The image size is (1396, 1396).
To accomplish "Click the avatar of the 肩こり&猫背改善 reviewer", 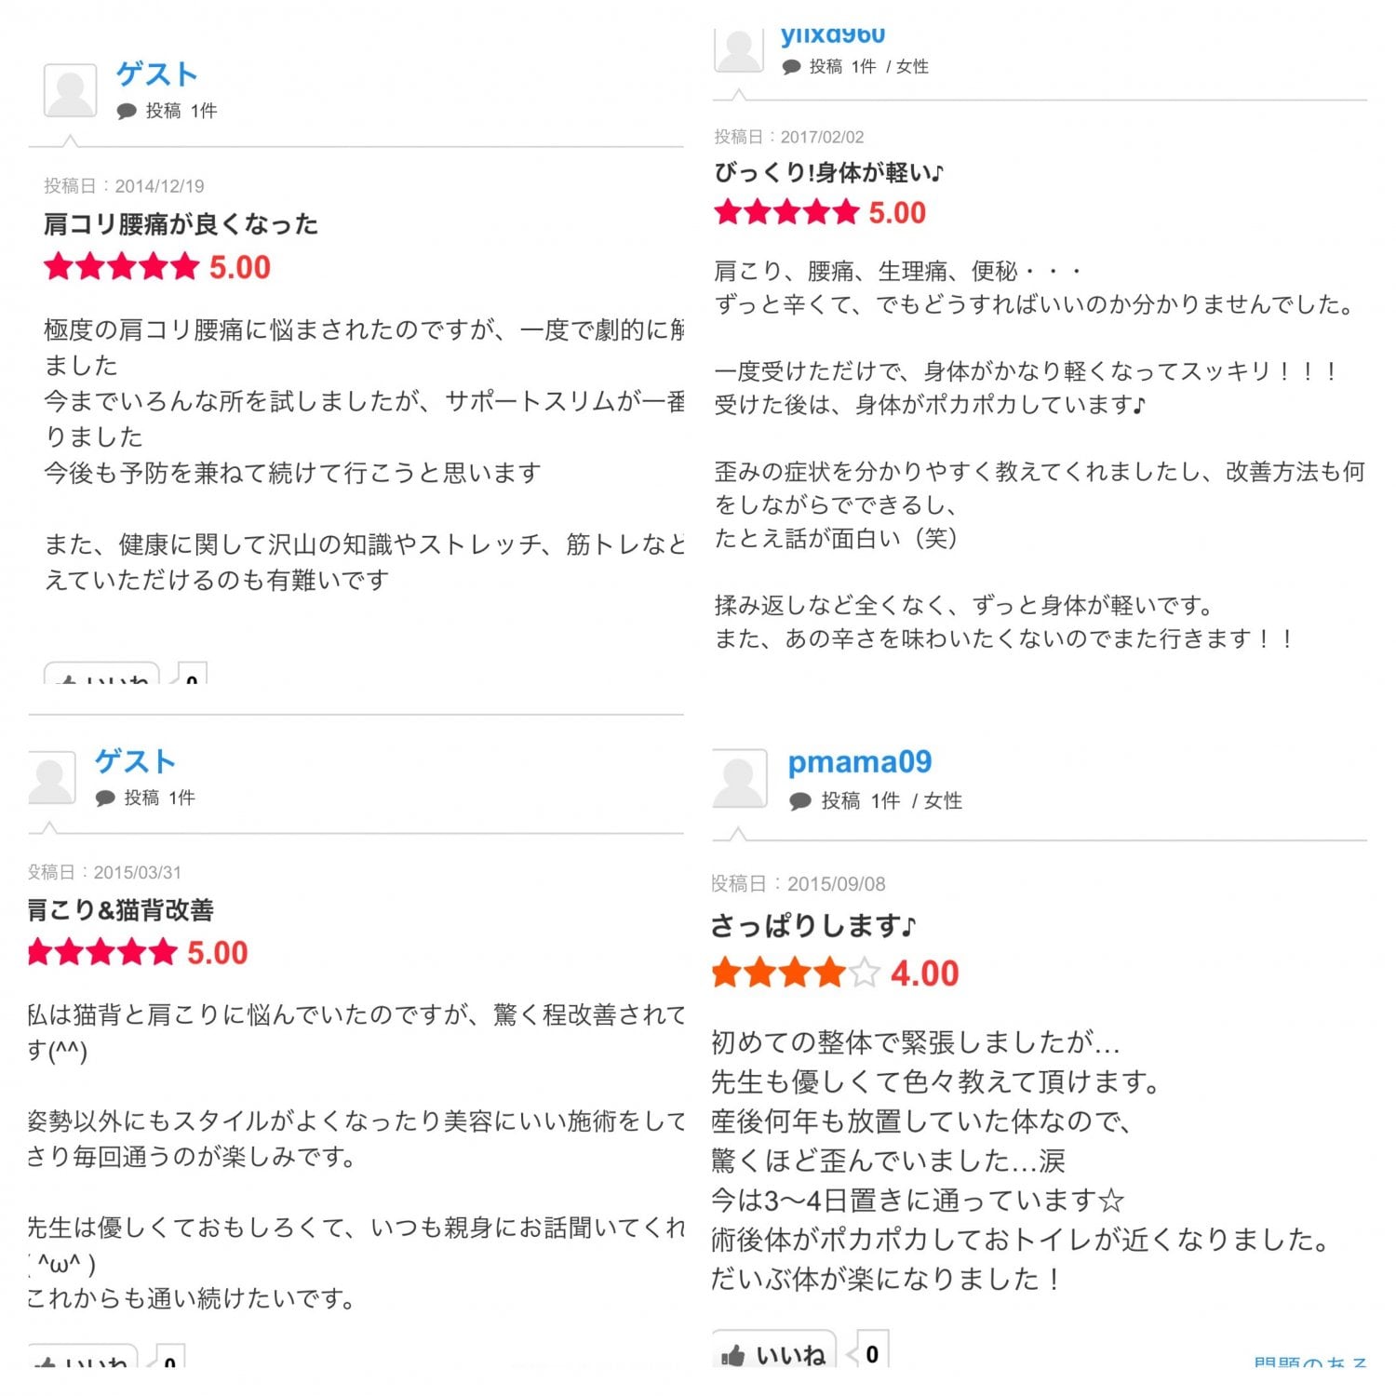I will tap(51, 777).
